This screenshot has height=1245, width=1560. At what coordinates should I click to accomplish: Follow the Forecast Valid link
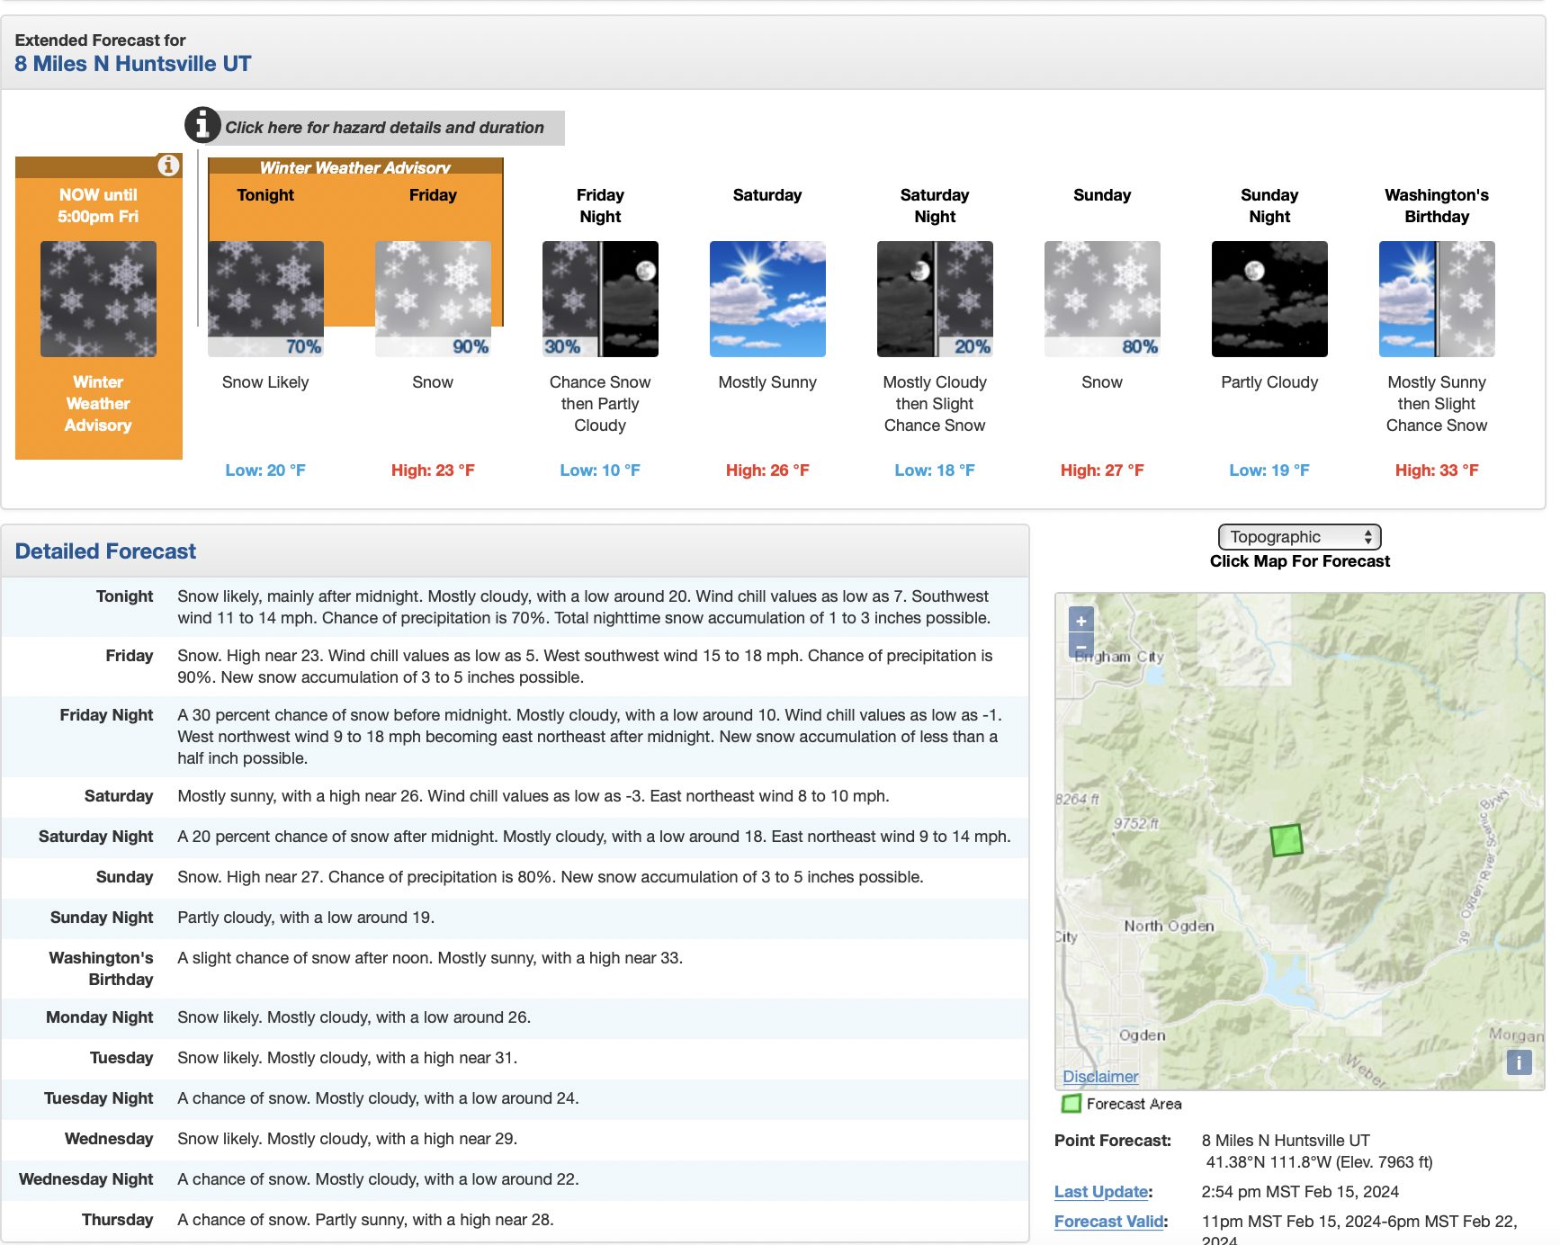tap(1109, 1222)
